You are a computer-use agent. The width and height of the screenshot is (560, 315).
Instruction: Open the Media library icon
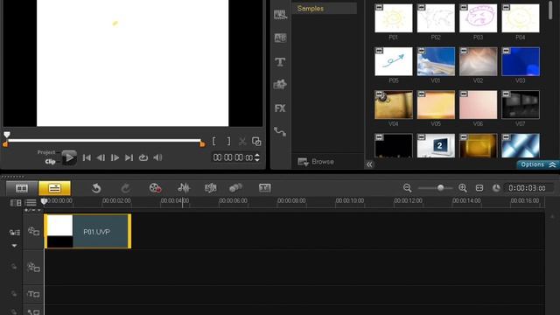pos(280,15)
